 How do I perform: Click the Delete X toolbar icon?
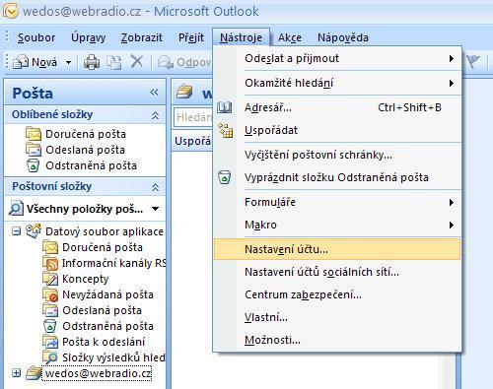[x=137, y=61]
